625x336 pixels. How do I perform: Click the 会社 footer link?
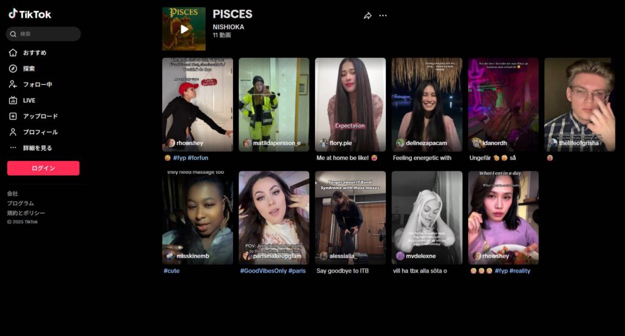12,193
